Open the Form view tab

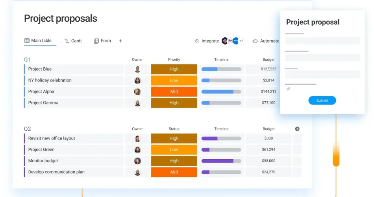point(102,41)
